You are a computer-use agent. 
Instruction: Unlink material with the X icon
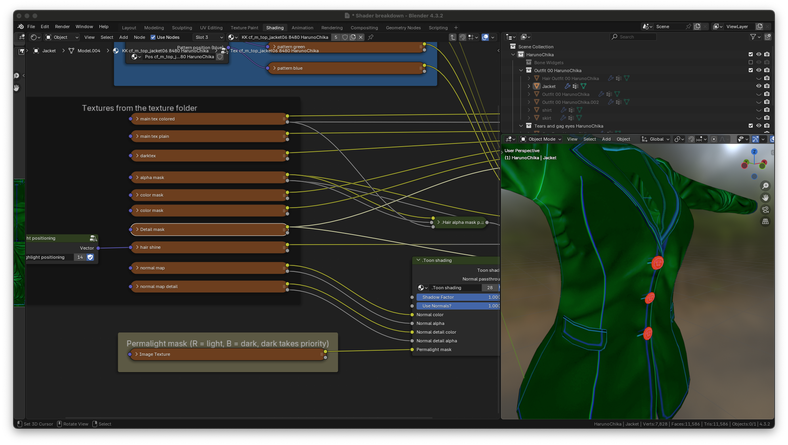point(361,37)
